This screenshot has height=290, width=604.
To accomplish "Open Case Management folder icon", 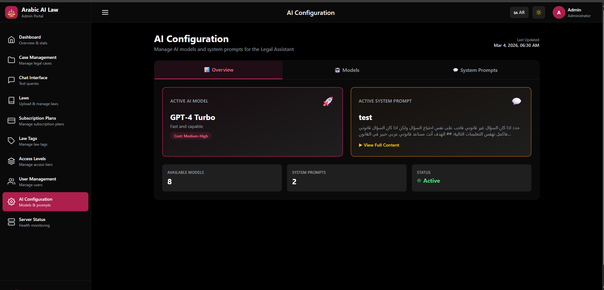I will coord(11,60).
